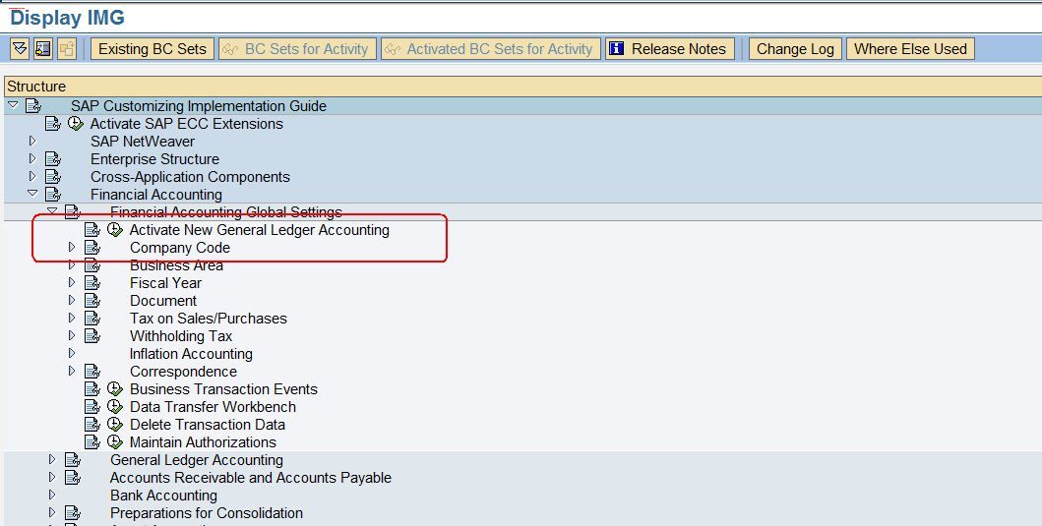The height and width of the screenshot is (526, 1042).
Task: Click the Structure column header
Action: pos(521,87)
